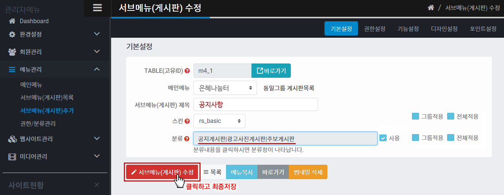
Task: Enable 그룹적용 checkbox in 스킨 row
Action: [x=415, y=116]
